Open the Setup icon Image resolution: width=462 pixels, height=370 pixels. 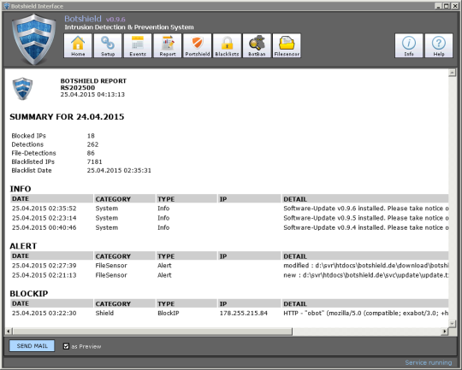pos(108,45)
